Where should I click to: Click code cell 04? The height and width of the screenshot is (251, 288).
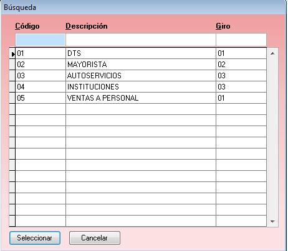tap(41, 87)
